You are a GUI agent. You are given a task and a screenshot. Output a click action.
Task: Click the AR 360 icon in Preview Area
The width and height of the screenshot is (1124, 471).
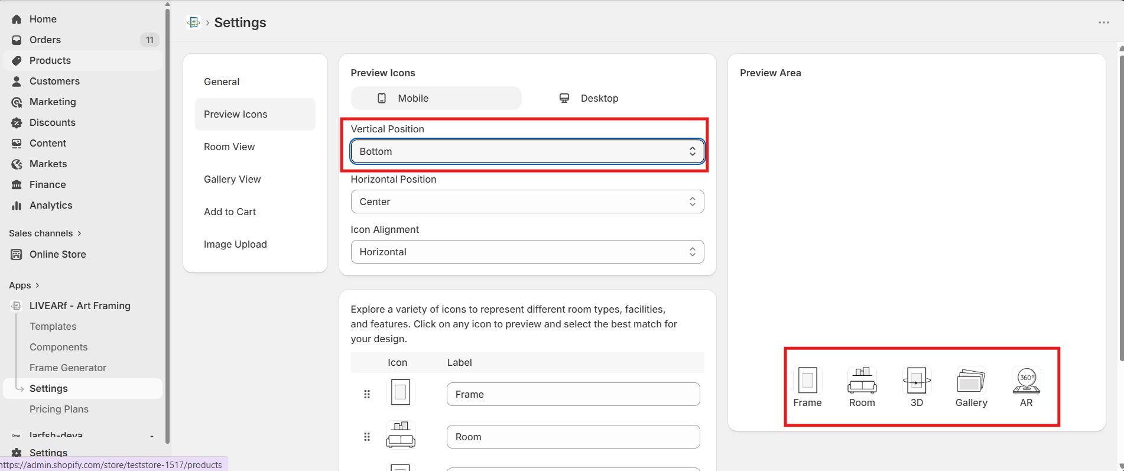click(1026, 381)
